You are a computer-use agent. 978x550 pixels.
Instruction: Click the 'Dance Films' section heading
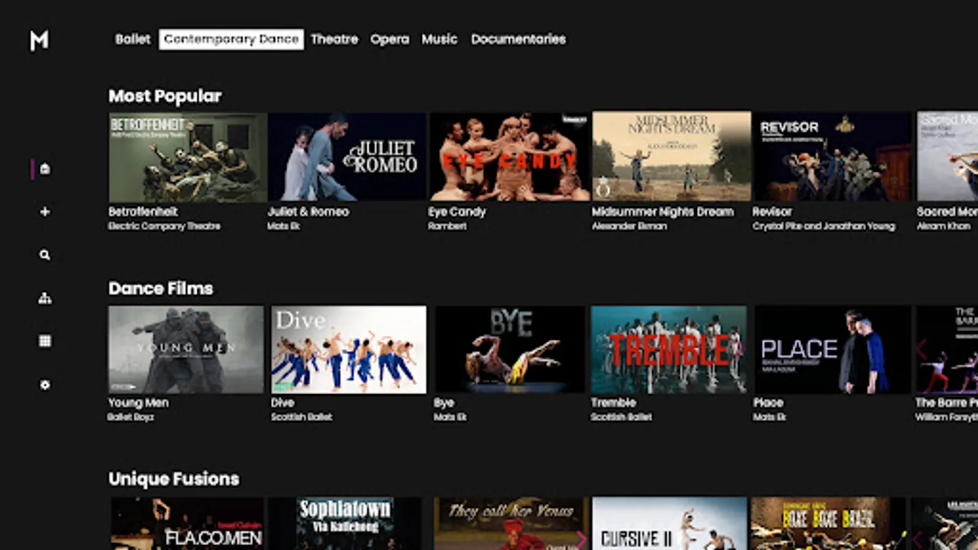click(161, 288)
